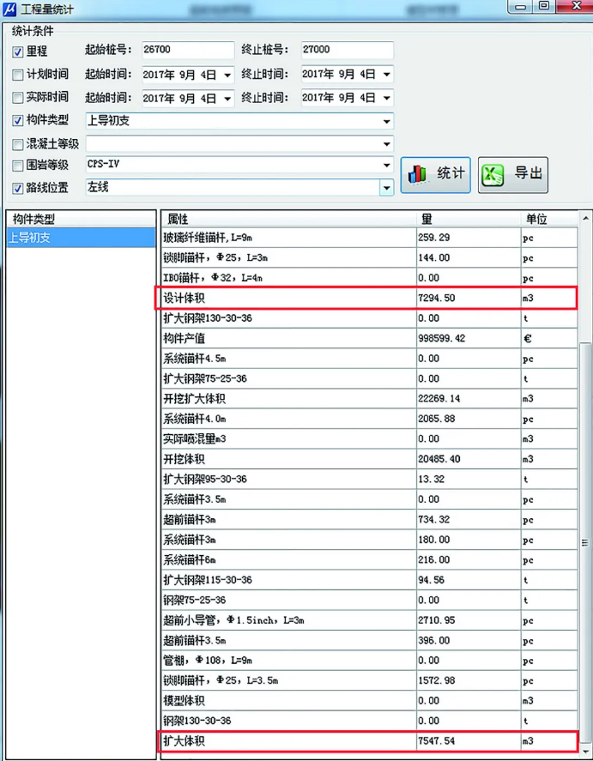Click value 22269.14
The width and height of the screenshot is (593, 761).
(x=439, y=399)
